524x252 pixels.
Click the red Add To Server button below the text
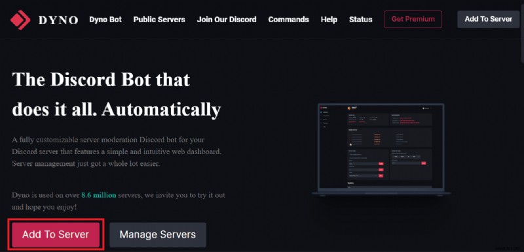[x=56, y=234]
